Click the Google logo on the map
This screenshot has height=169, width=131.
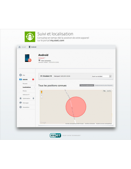coord(43,122)
